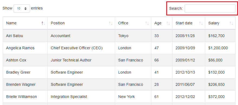Click Brenden Wagner's salary $206,850
Viewport: 238px width, 105px height.
216,84
